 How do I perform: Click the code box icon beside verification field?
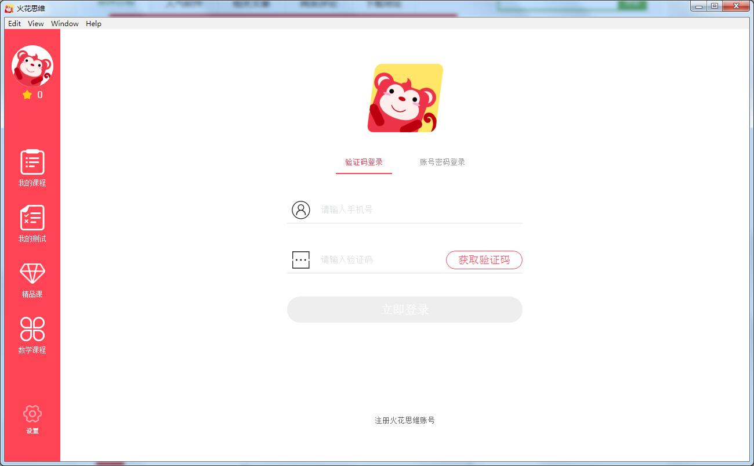pyautogui.click(x=300, y=259)
